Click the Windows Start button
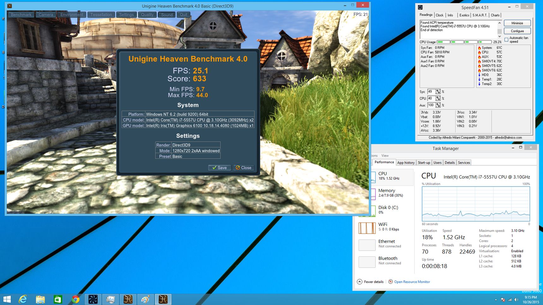543x305 pixels. (x=7, y=299)
